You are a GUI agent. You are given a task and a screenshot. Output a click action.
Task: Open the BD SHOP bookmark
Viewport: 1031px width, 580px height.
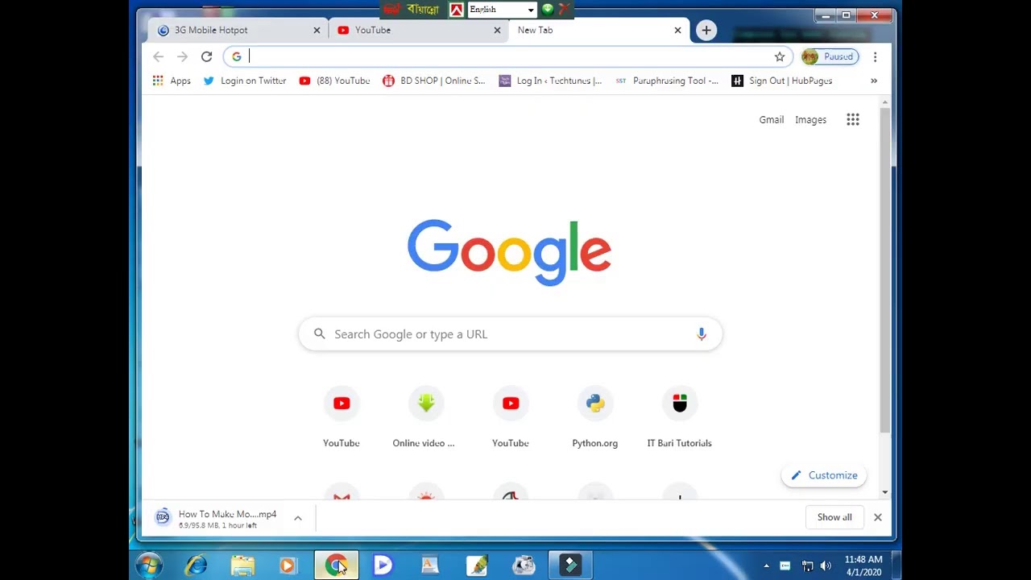click(434, 81)
